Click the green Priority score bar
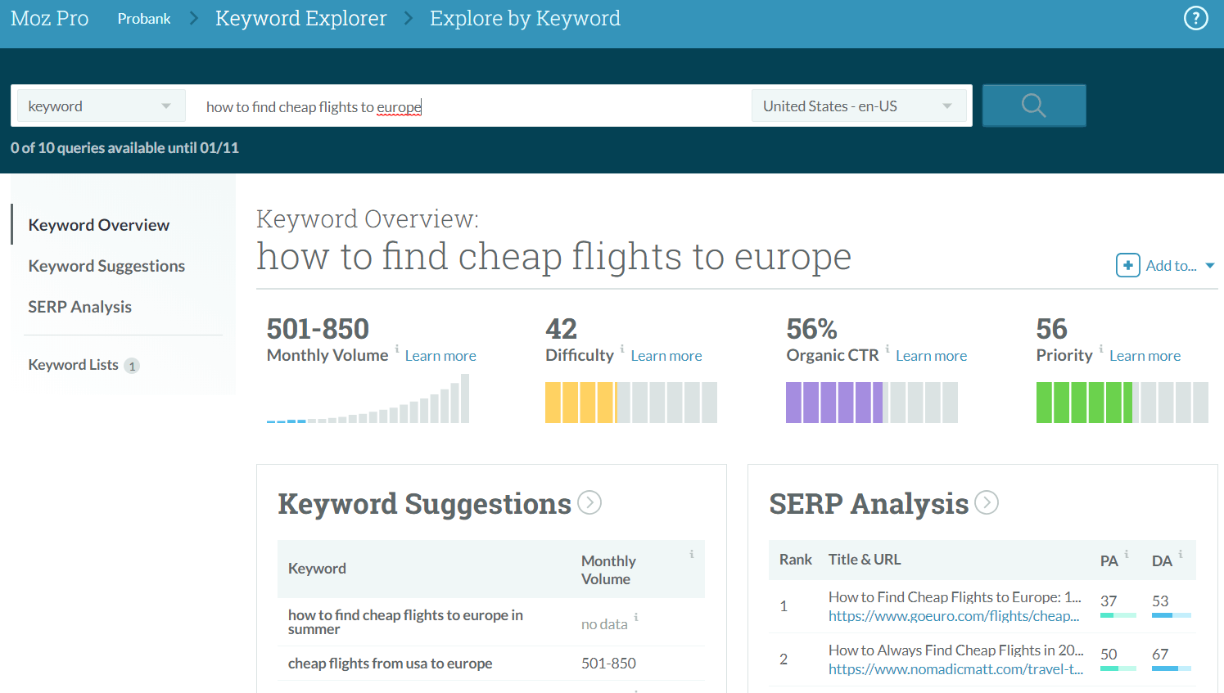The image size is (1224, 693). (1122, 403)
